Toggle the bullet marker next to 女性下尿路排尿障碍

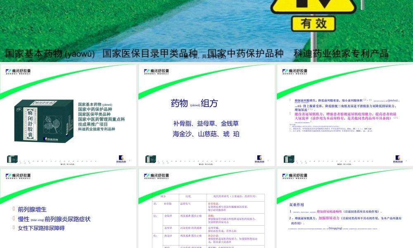pyautogui.click(x=13, y=227)
